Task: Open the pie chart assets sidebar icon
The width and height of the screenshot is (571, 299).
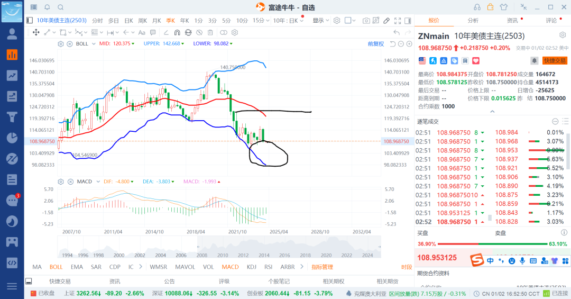Action: coord(12,138)
